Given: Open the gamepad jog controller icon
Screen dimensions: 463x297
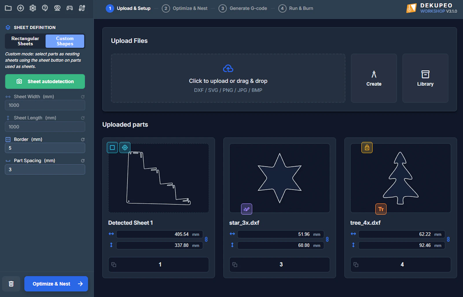Looking at the screenshot, I should click(x=70, y=8).
